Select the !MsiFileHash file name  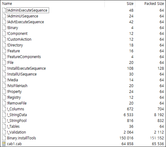(x=17, y=86)
